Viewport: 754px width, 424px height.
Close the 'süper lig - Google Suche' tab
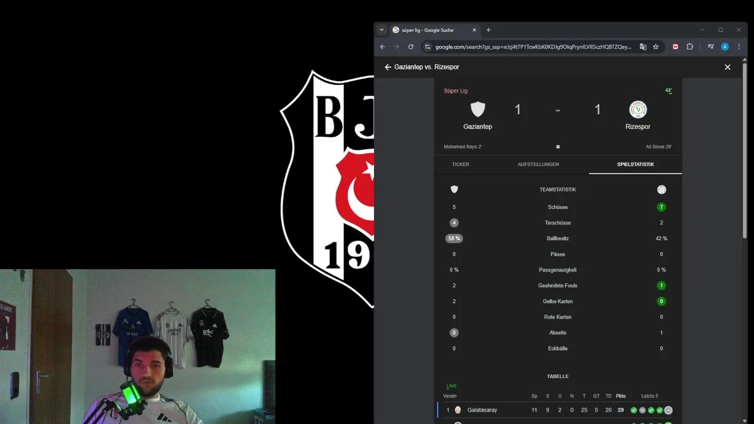tap(474, 30)
